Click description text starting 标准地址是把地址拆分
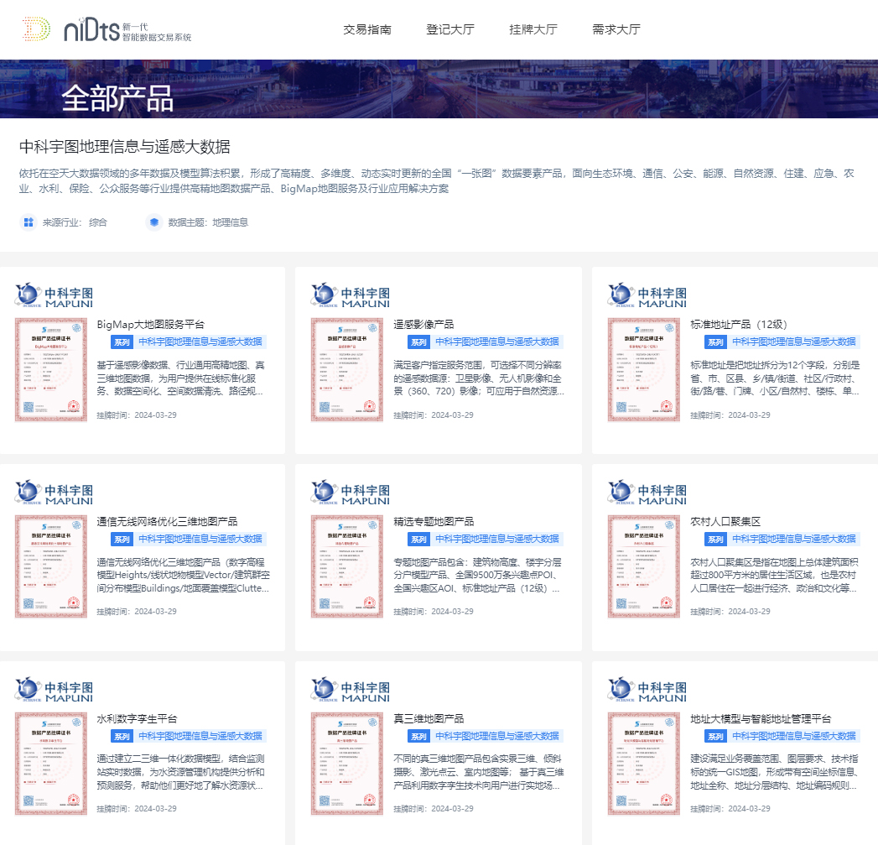 click(775, 378)
